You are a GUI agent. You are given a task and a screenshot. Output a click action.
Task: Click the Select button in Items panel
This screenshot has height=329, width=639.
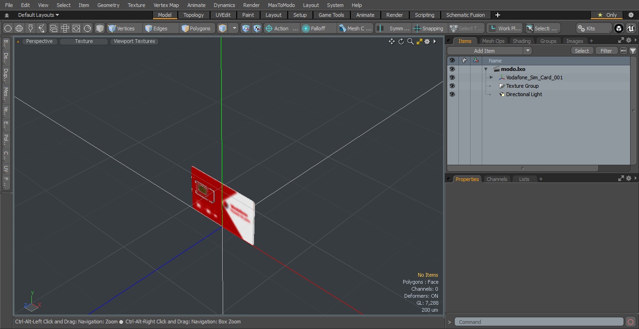point(582,51)
